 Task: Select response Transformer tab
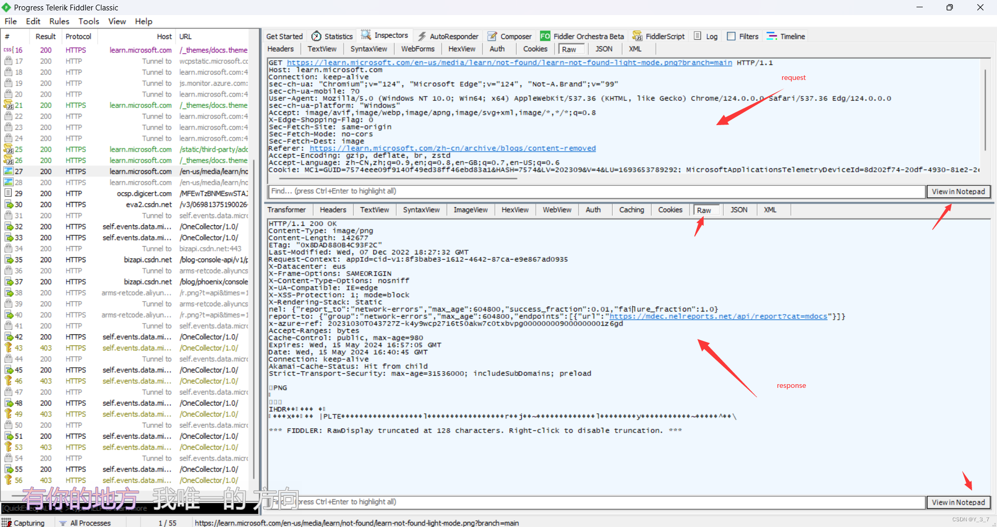(x=287, y=210)
